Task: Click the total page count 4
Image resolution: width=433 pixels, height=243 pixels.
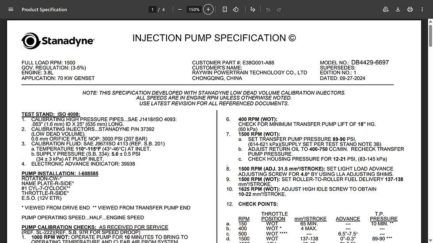Action: (163, 10)
